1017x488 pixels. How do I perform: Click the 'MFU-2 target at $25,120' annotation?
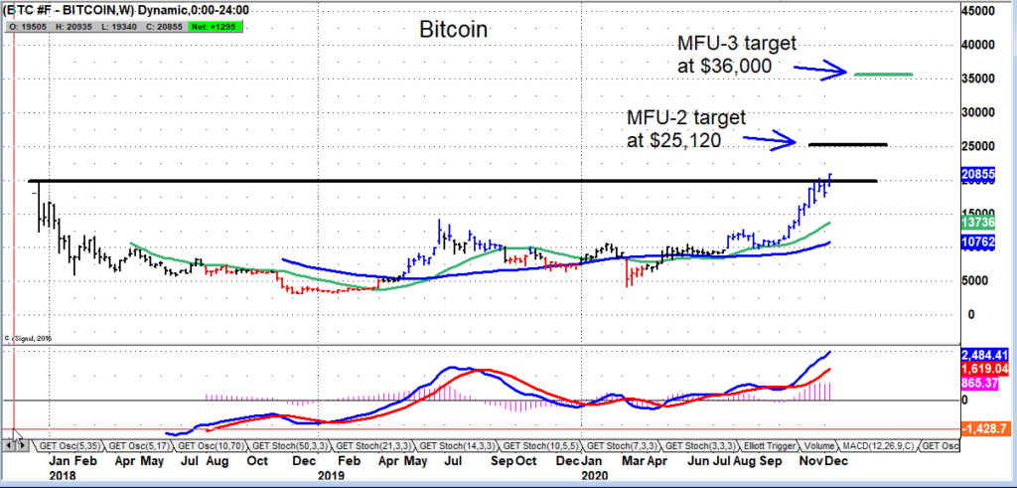click(x=685, y=130)
